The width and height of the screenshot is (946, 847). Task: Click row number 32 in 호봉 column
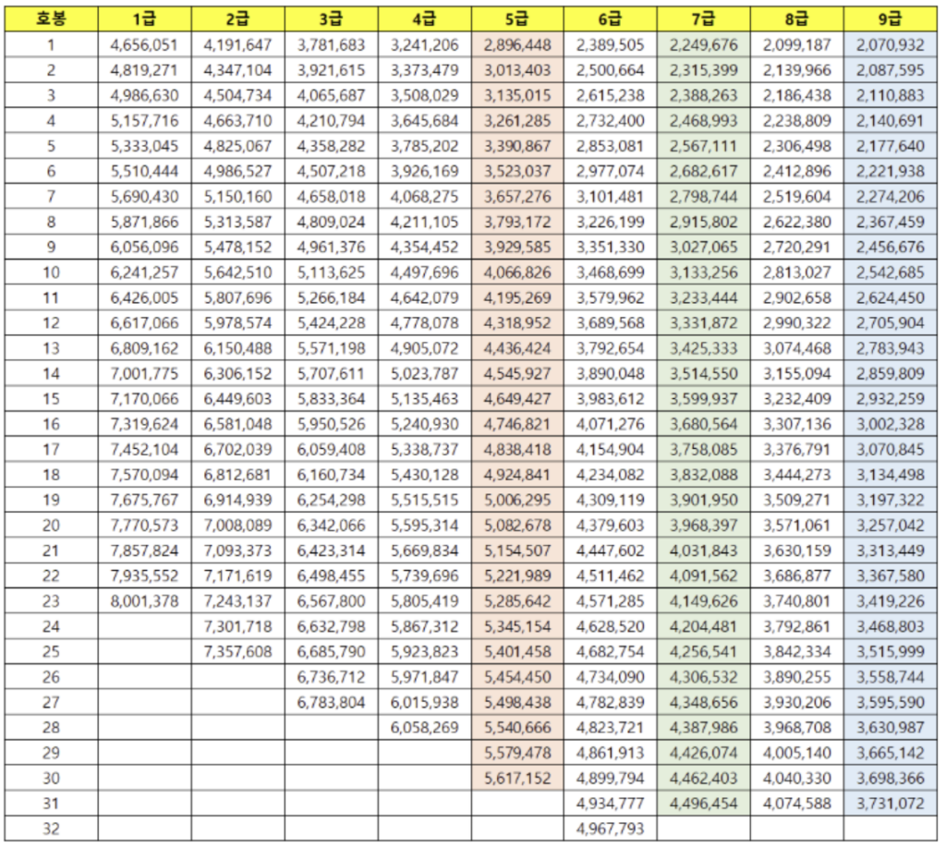[x=51, y=829]
